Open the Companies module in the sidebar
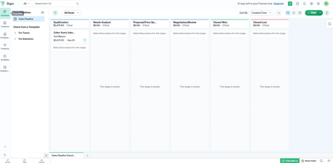The height and width of the screenshot is (163, 333). pyautogui.click(x=5, y=35)
